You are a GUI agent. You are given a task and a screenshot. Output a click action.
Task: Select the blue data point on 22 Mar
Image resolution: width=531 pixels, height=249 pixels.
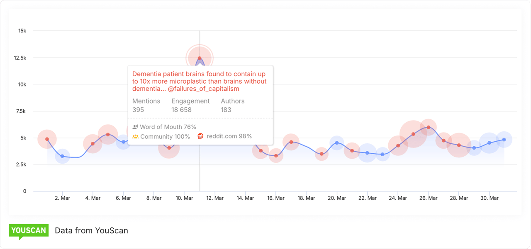367,153
